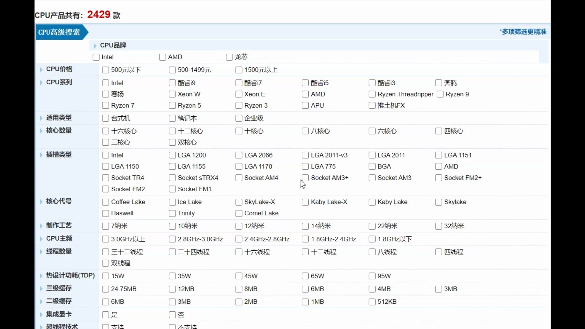Select the 酷睿i7 CPU series filter
The width and height of the screenshot is (585, 329).
click(x=239, y=83)
